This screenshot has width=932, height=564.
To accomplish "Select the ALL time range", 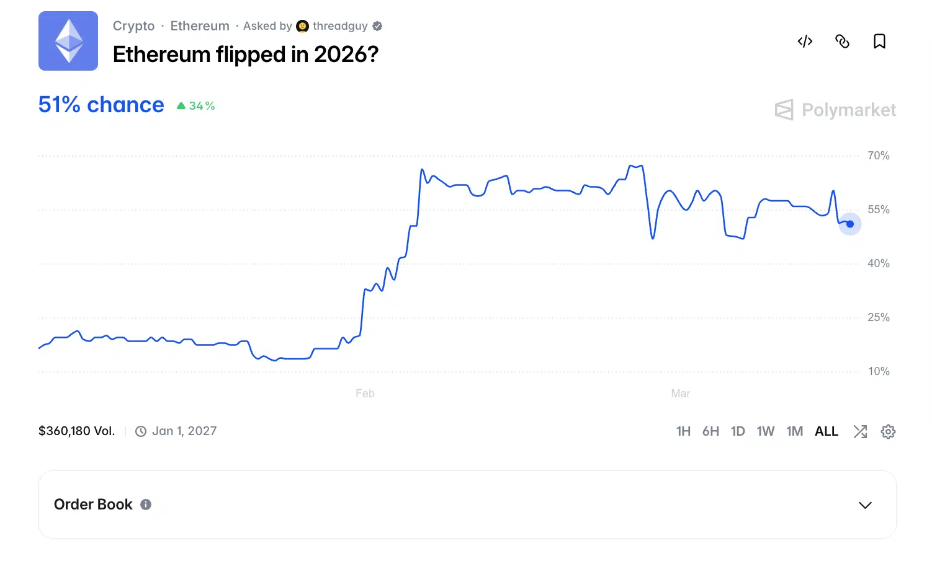I will pos(827,431).
